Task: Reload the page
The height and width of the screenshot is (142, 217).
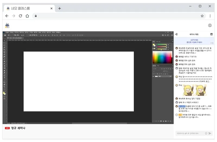Action: (20, 16)
